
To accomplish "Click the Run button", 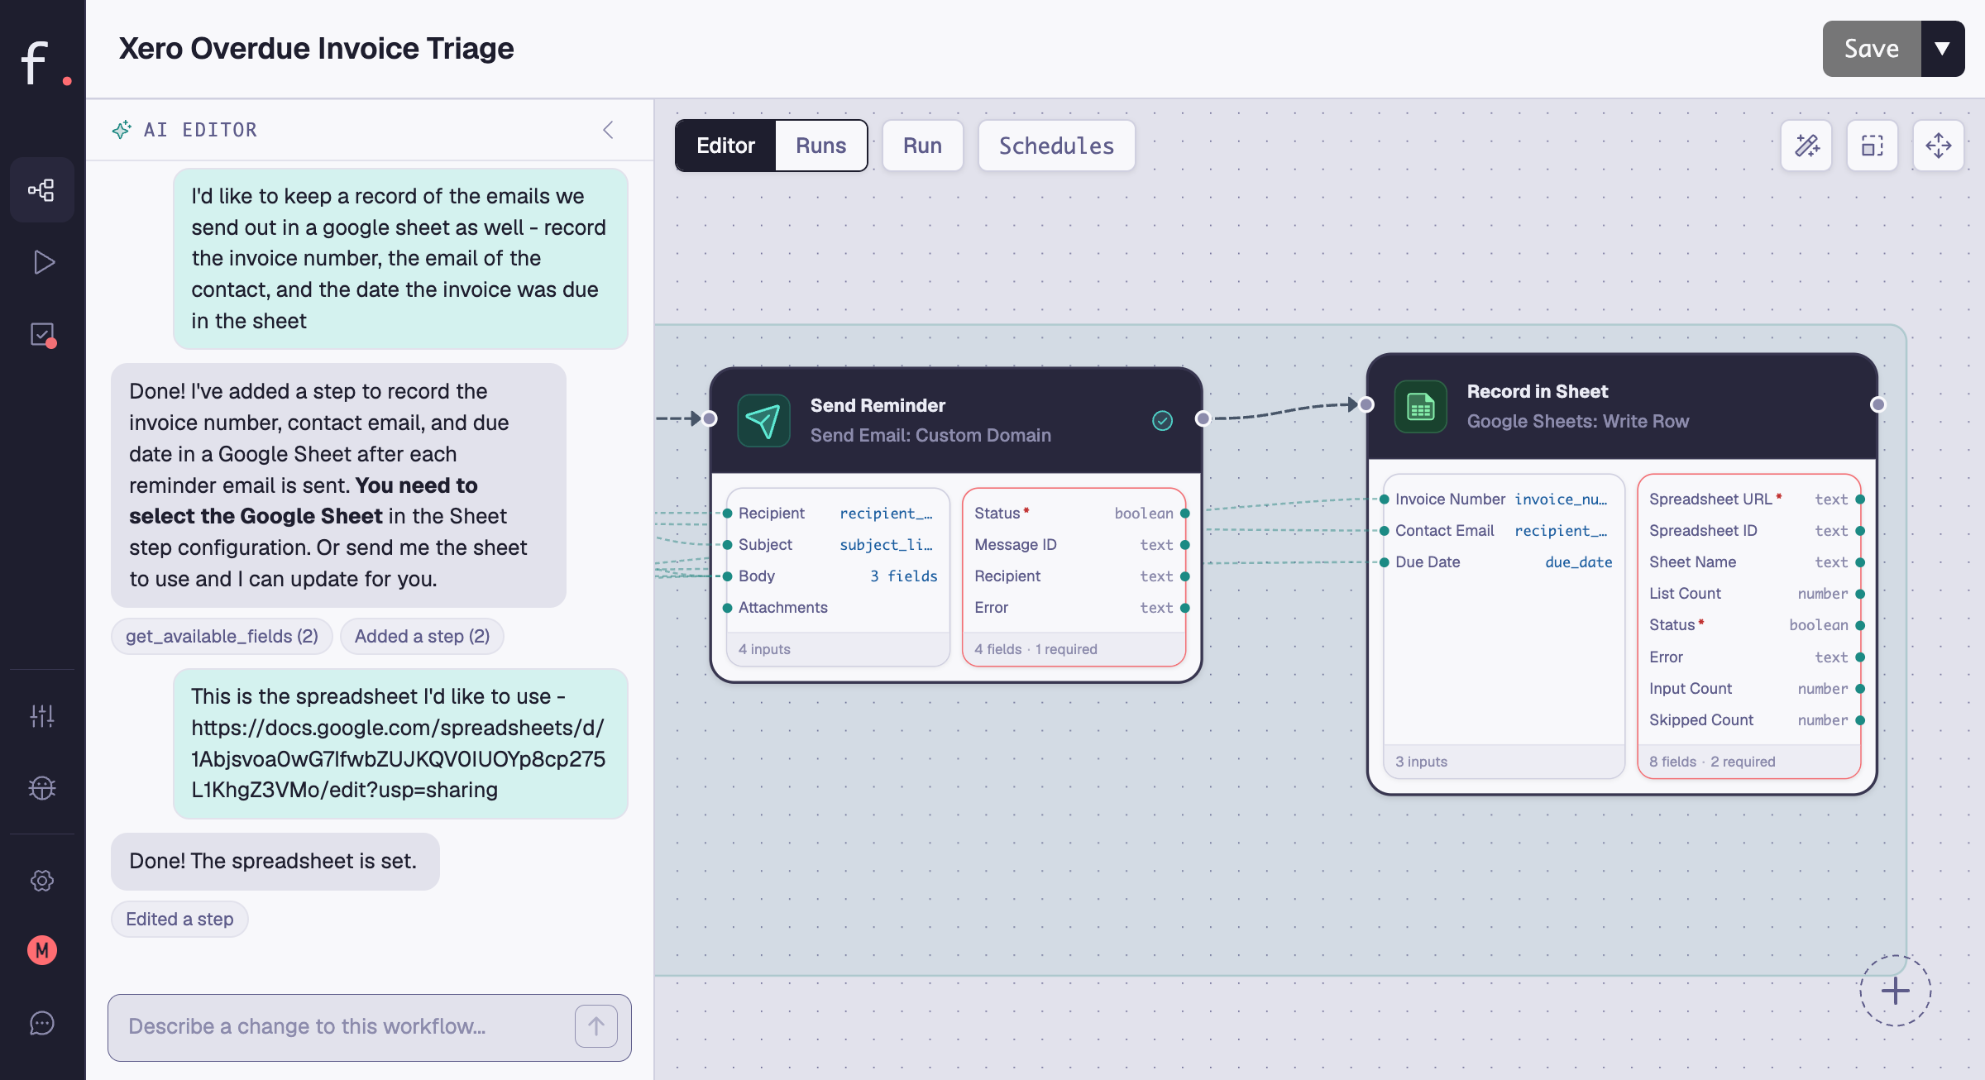I will (922, 146).
